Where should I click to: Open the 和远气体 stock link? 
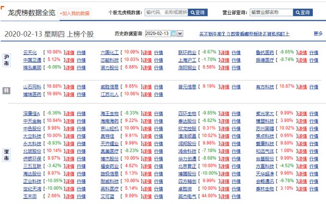tap(265, 151)
